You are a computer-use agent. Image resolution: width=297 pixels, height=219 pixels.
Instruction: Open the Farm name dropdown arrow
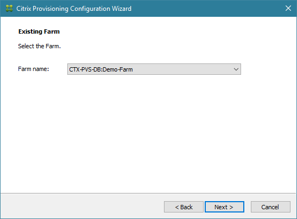236,69
